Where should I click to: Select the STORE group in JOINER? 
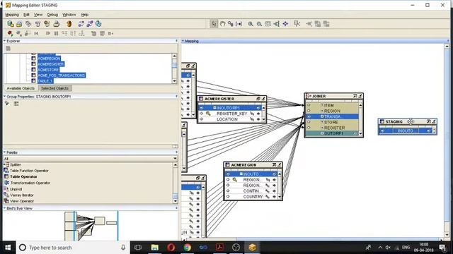click(332, 122)
